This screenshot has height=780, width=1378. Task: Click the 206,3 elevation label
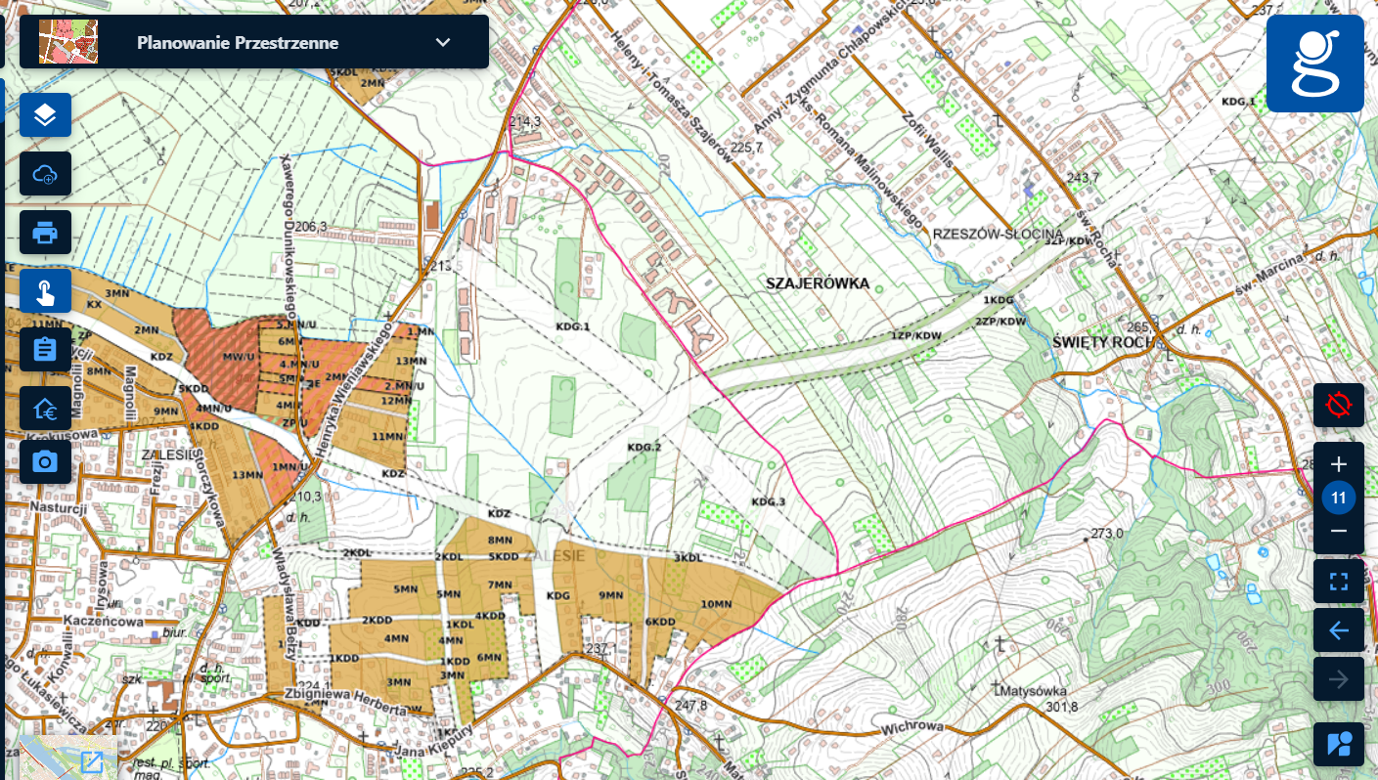pyautogui.click(x=310, y=227)
